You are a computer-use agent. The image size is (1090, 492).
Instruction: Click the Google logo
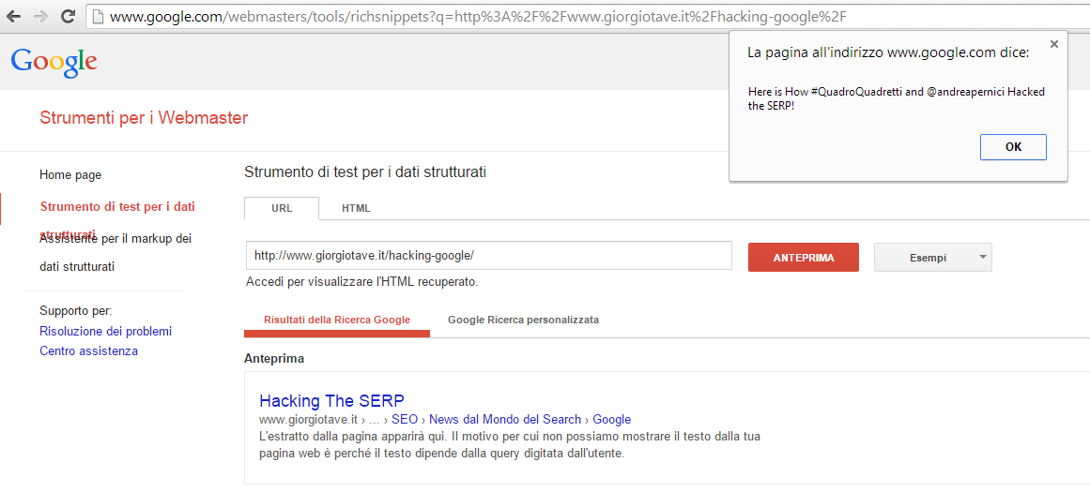click(x=54, y=63)
